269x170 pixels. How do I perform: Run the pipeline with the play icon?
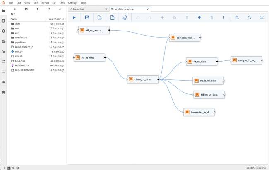coord(74,17)
